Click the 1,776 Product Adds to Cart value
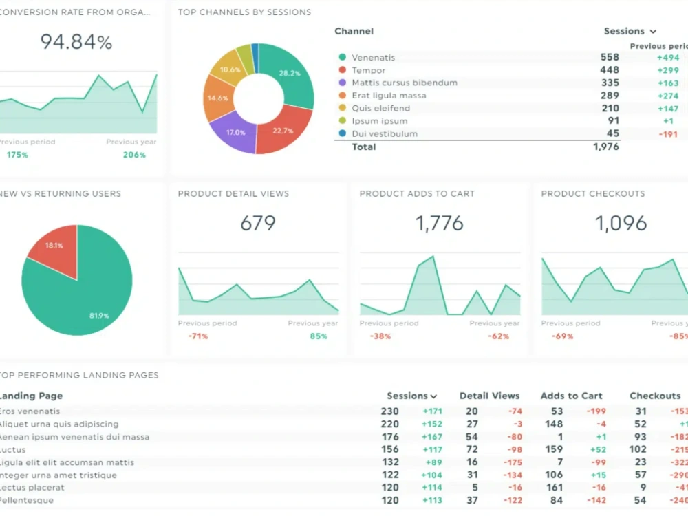 pyautogui.click(x=440, y=224)
